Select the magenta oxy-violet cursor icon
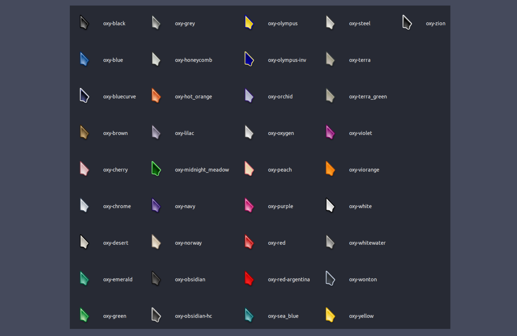This screenshot has height=336, width=517. pos(330,132)
